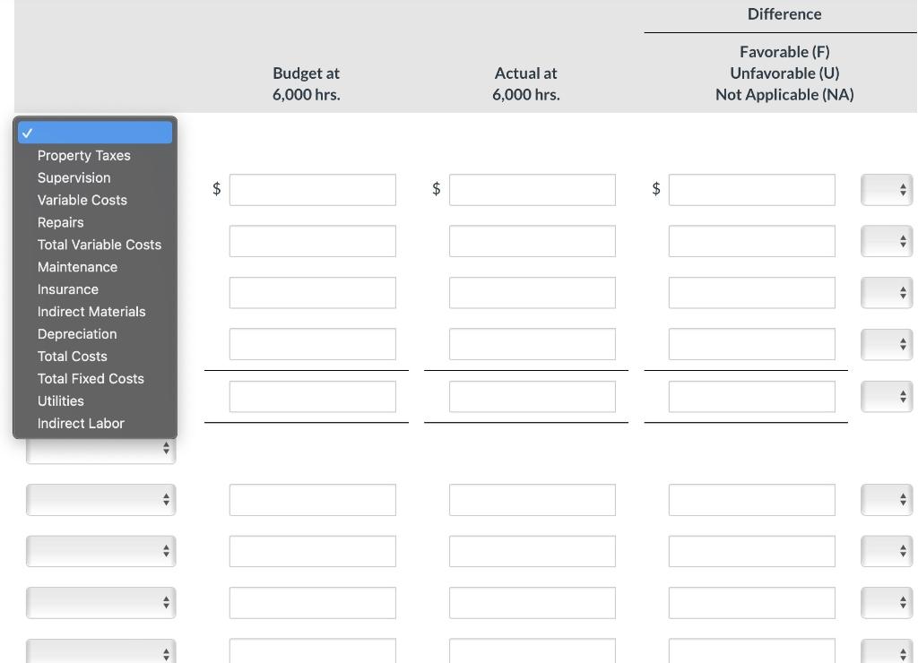Click the Difference field next to the dollar sign
The width and height of the screenshot is (918, 663).
[x=752, y=190]
